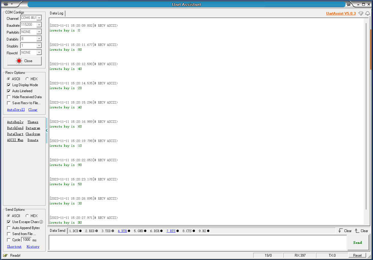373x260 pixels.
Task: Open the Checksum link
Action: pyautogui.click(x=33, y=134)
